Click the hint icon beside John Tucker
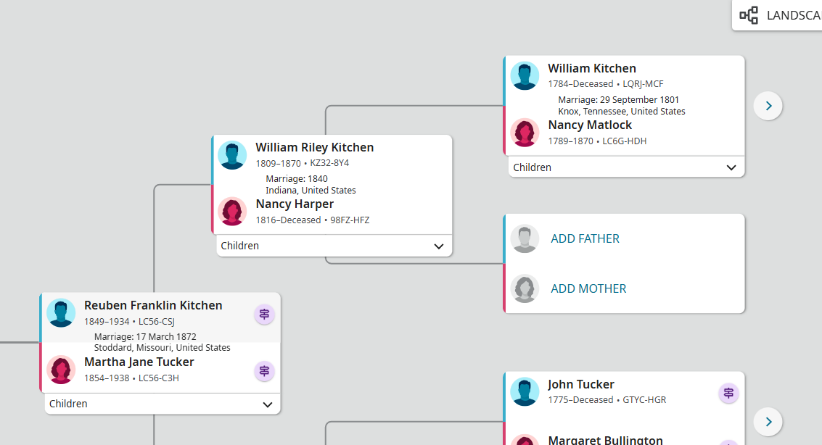Screen dimensions: 822x445 (x=728, y=393)
